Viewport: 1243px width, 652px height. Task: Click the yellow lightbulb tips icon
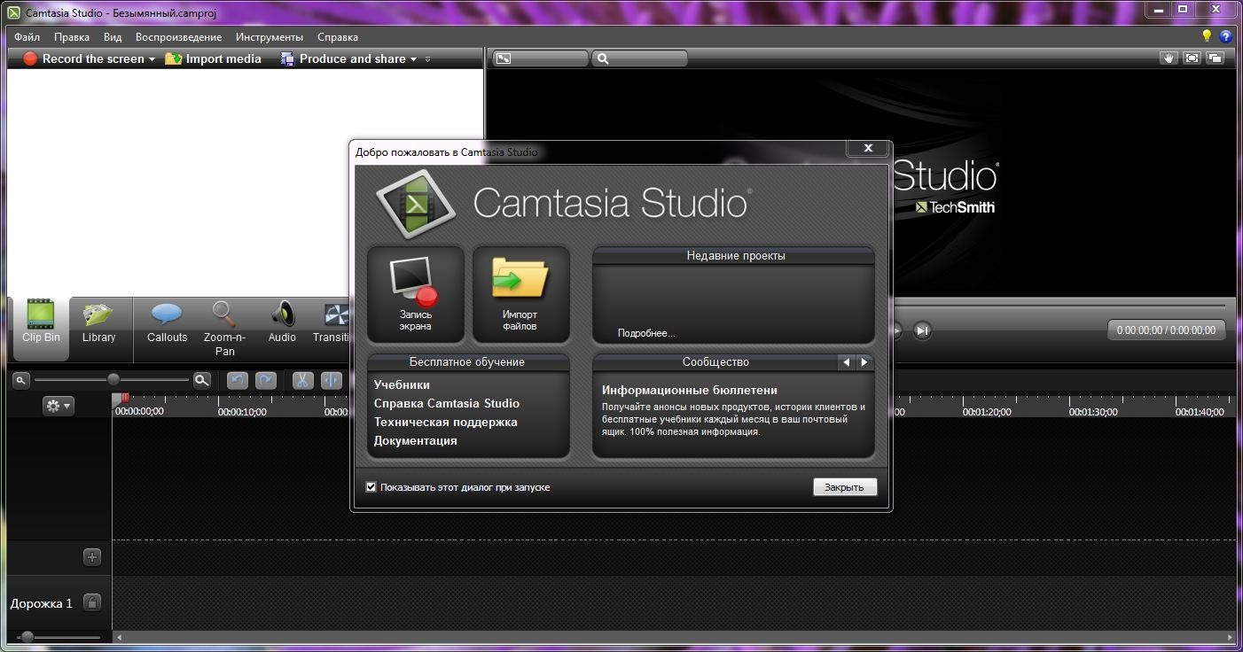coord(1207,36)
